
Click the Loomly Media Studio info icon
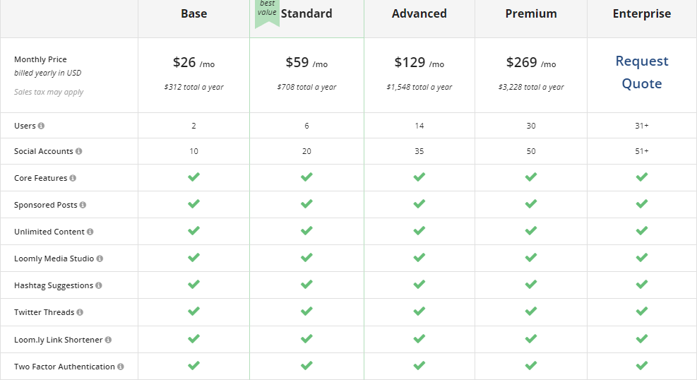[x=100, y=259]
